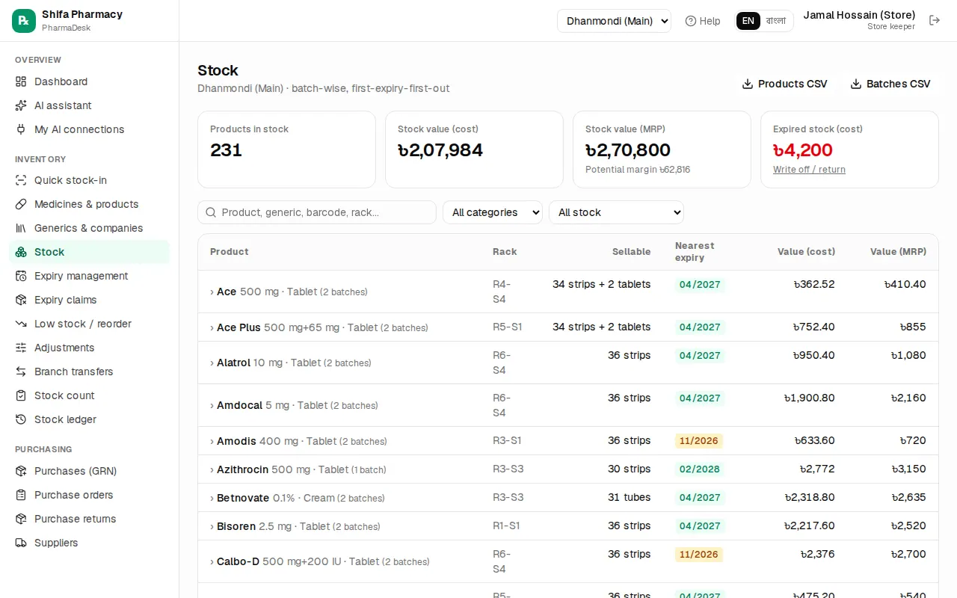Click the Stock ledger history icon
Screen dimensions: 957x598
pyautogui.click(x=21, y=419)
